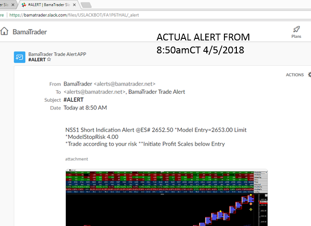Screen dimensions: 311x226
Task: Click the settings gear beside ACTIONS
Action: tap(309, 75)
